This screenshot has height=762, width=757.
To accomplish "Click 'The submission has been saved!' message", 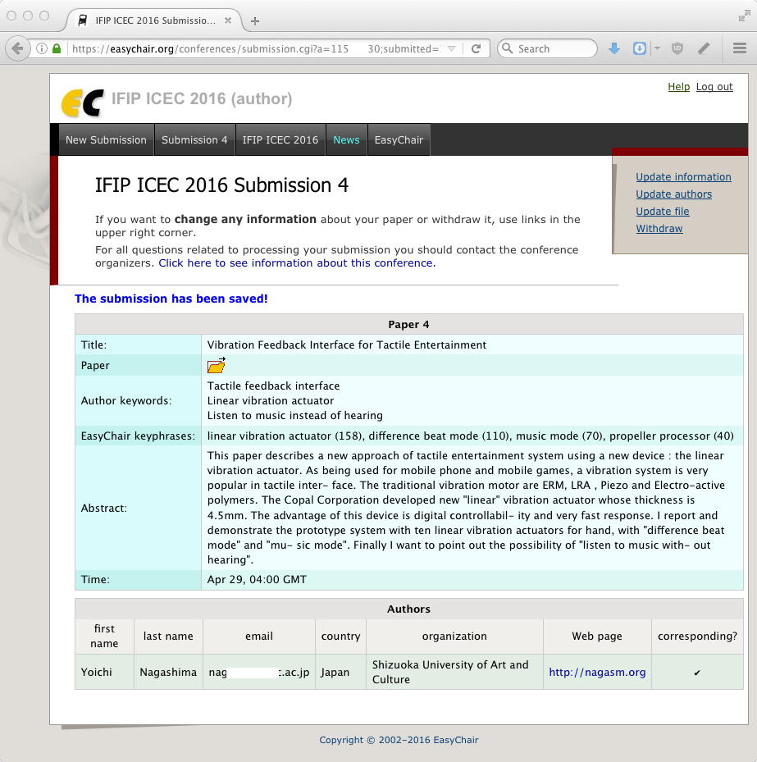I will (x=171, y=299).
